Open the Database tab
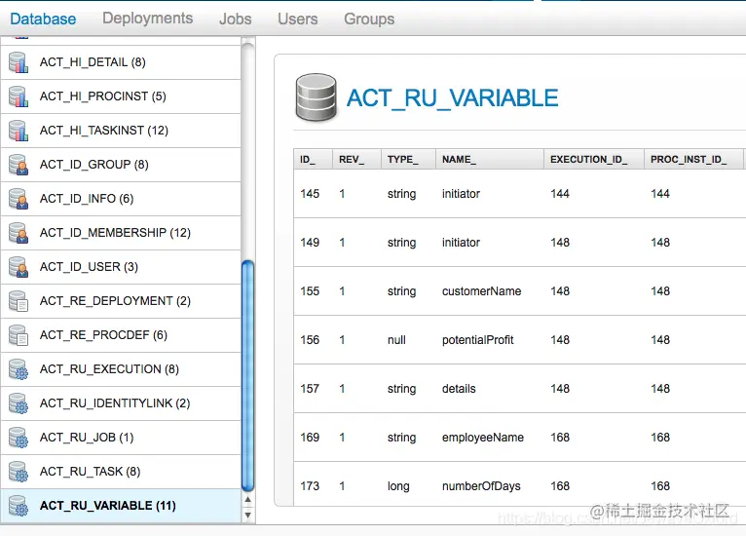The height and width of the screenshot is (536, 746). 43,19
